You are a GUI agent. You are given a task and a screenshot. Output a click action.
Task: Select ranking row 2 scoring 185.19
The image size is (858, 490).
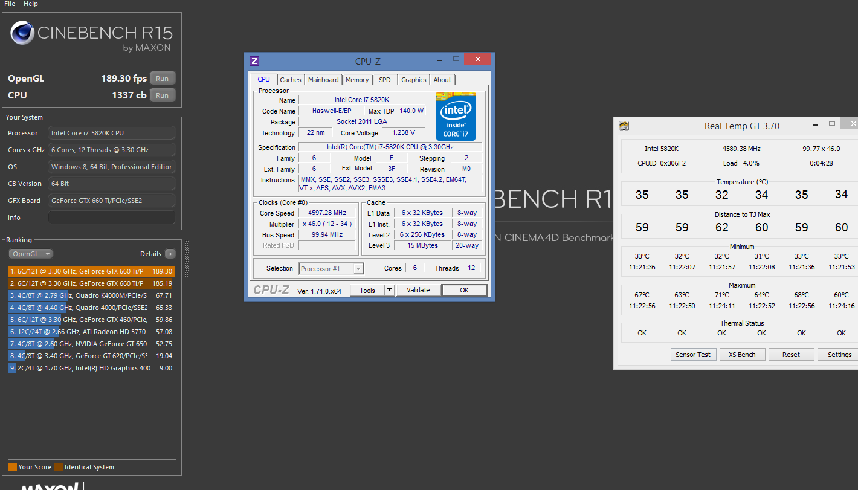[x=91, y=283]
